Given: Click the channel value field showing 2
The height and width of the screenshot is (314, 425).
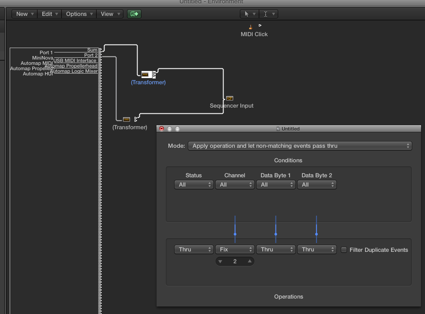Looking at the screenshot, I should 235,262.
